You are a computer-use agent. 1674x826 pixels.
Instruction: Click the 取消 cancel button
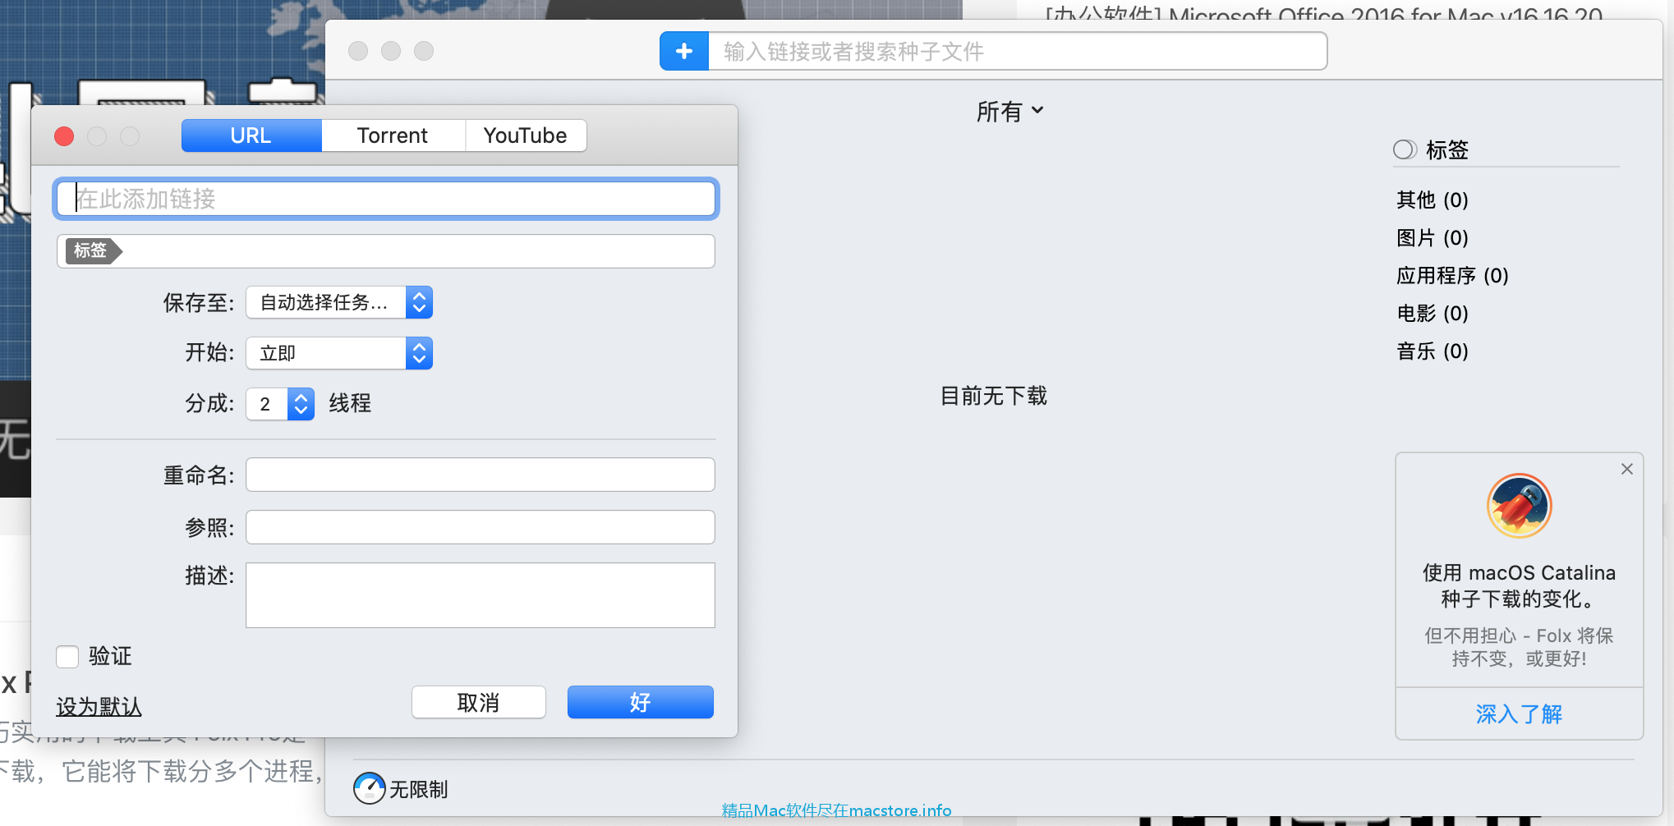479,702
